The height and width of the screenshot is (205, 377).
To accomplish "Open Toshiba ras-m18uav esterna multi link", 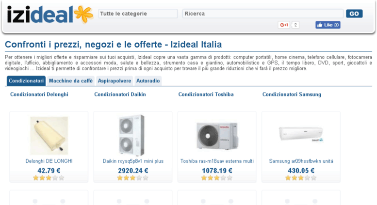I will [x=217, y=161].
